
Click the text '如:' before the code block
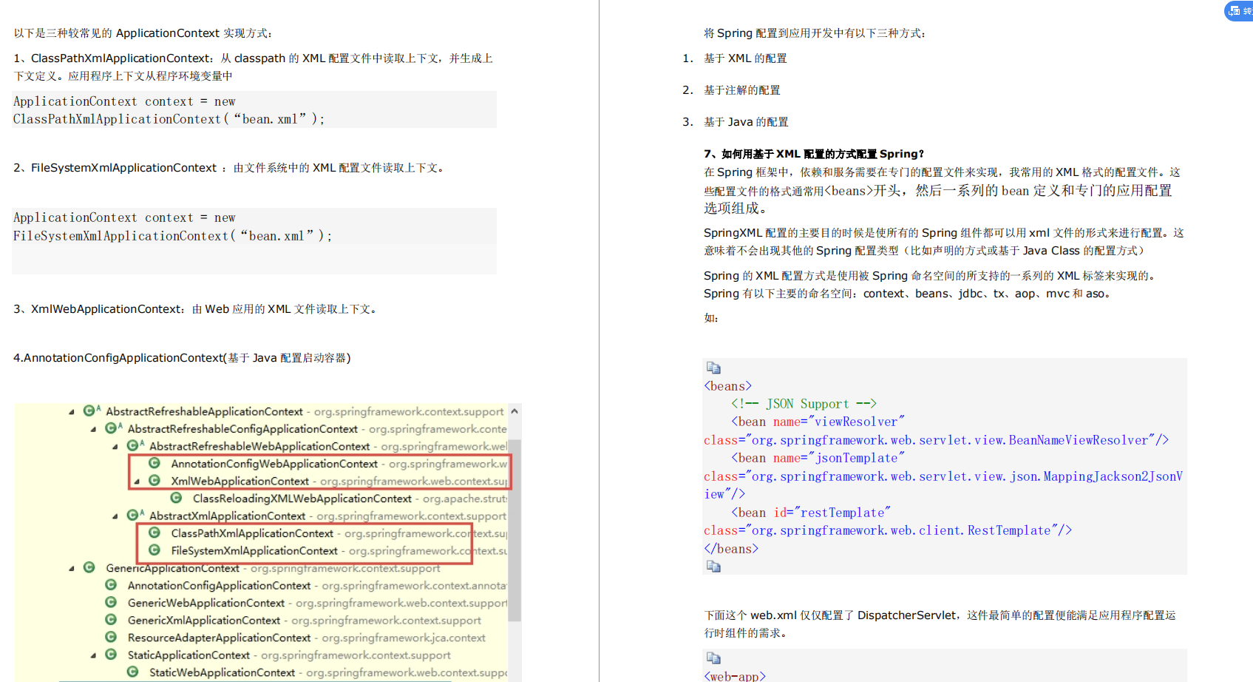(x=711, y=318)
